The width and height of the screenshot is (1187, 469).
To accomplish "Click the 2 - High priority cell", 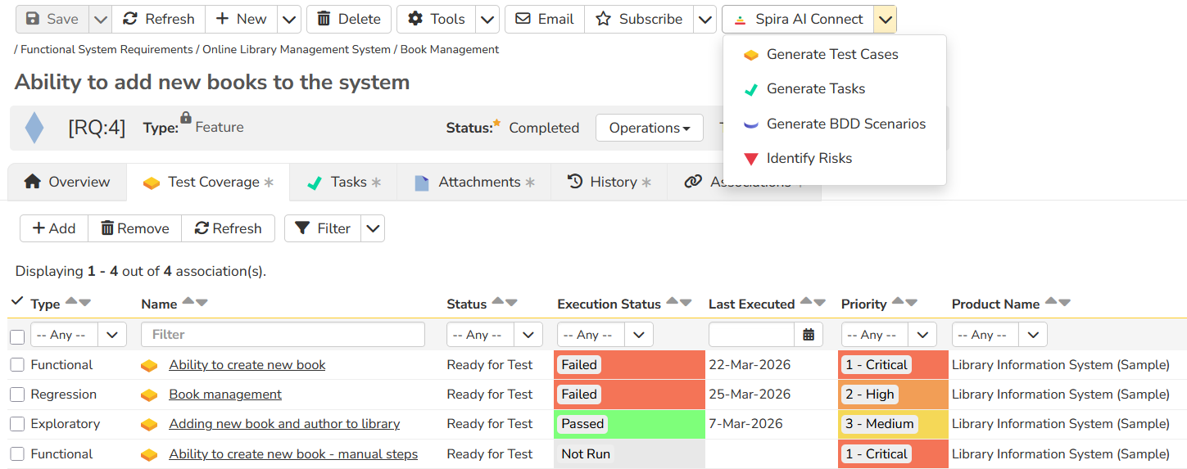I will click(893, 395).
